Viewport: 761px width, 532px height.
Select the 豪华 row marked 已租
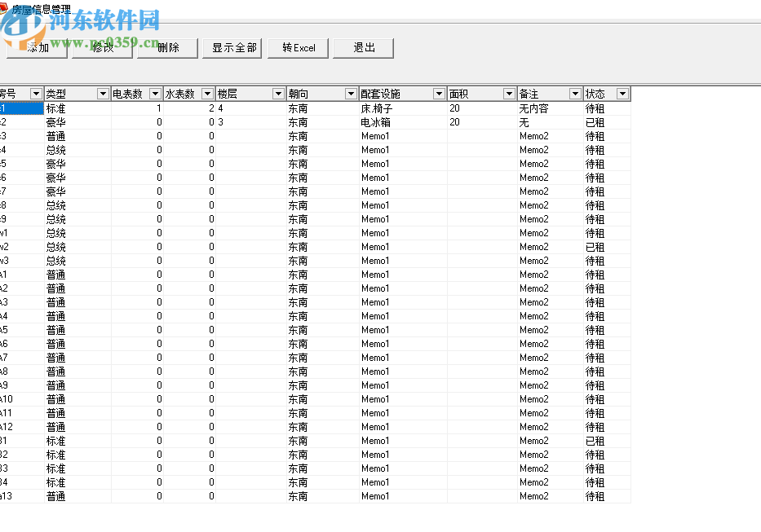click(x=245, y=121)
